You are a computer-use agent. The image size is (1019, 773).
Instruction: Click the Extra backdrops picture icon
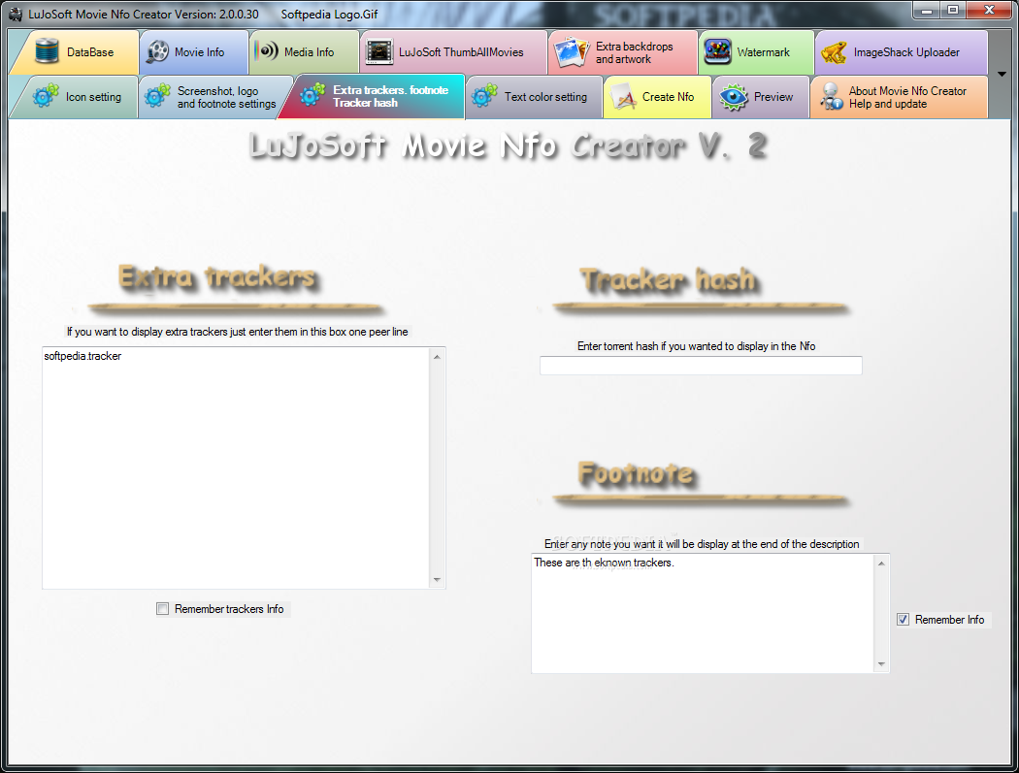(572, 52)
